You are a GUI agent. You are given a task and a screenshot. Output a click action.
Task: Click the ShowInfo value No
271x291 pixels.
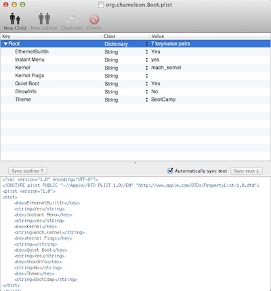point(154,91)
